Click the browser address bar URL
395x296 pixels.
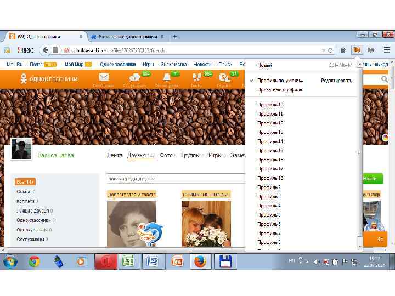click(x=117, y=50)
